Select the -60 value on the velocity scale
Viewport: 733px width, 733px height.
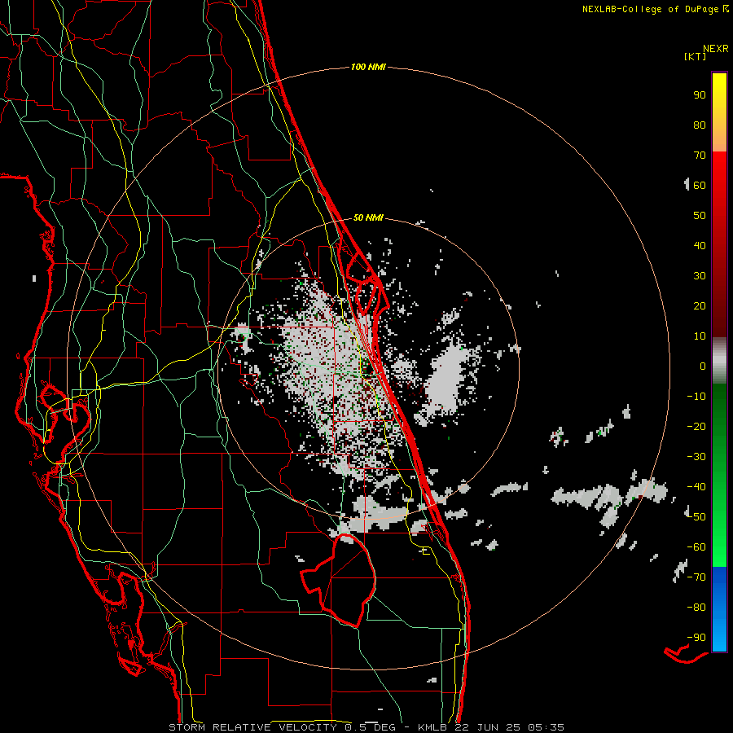click(x=696, y=547)
